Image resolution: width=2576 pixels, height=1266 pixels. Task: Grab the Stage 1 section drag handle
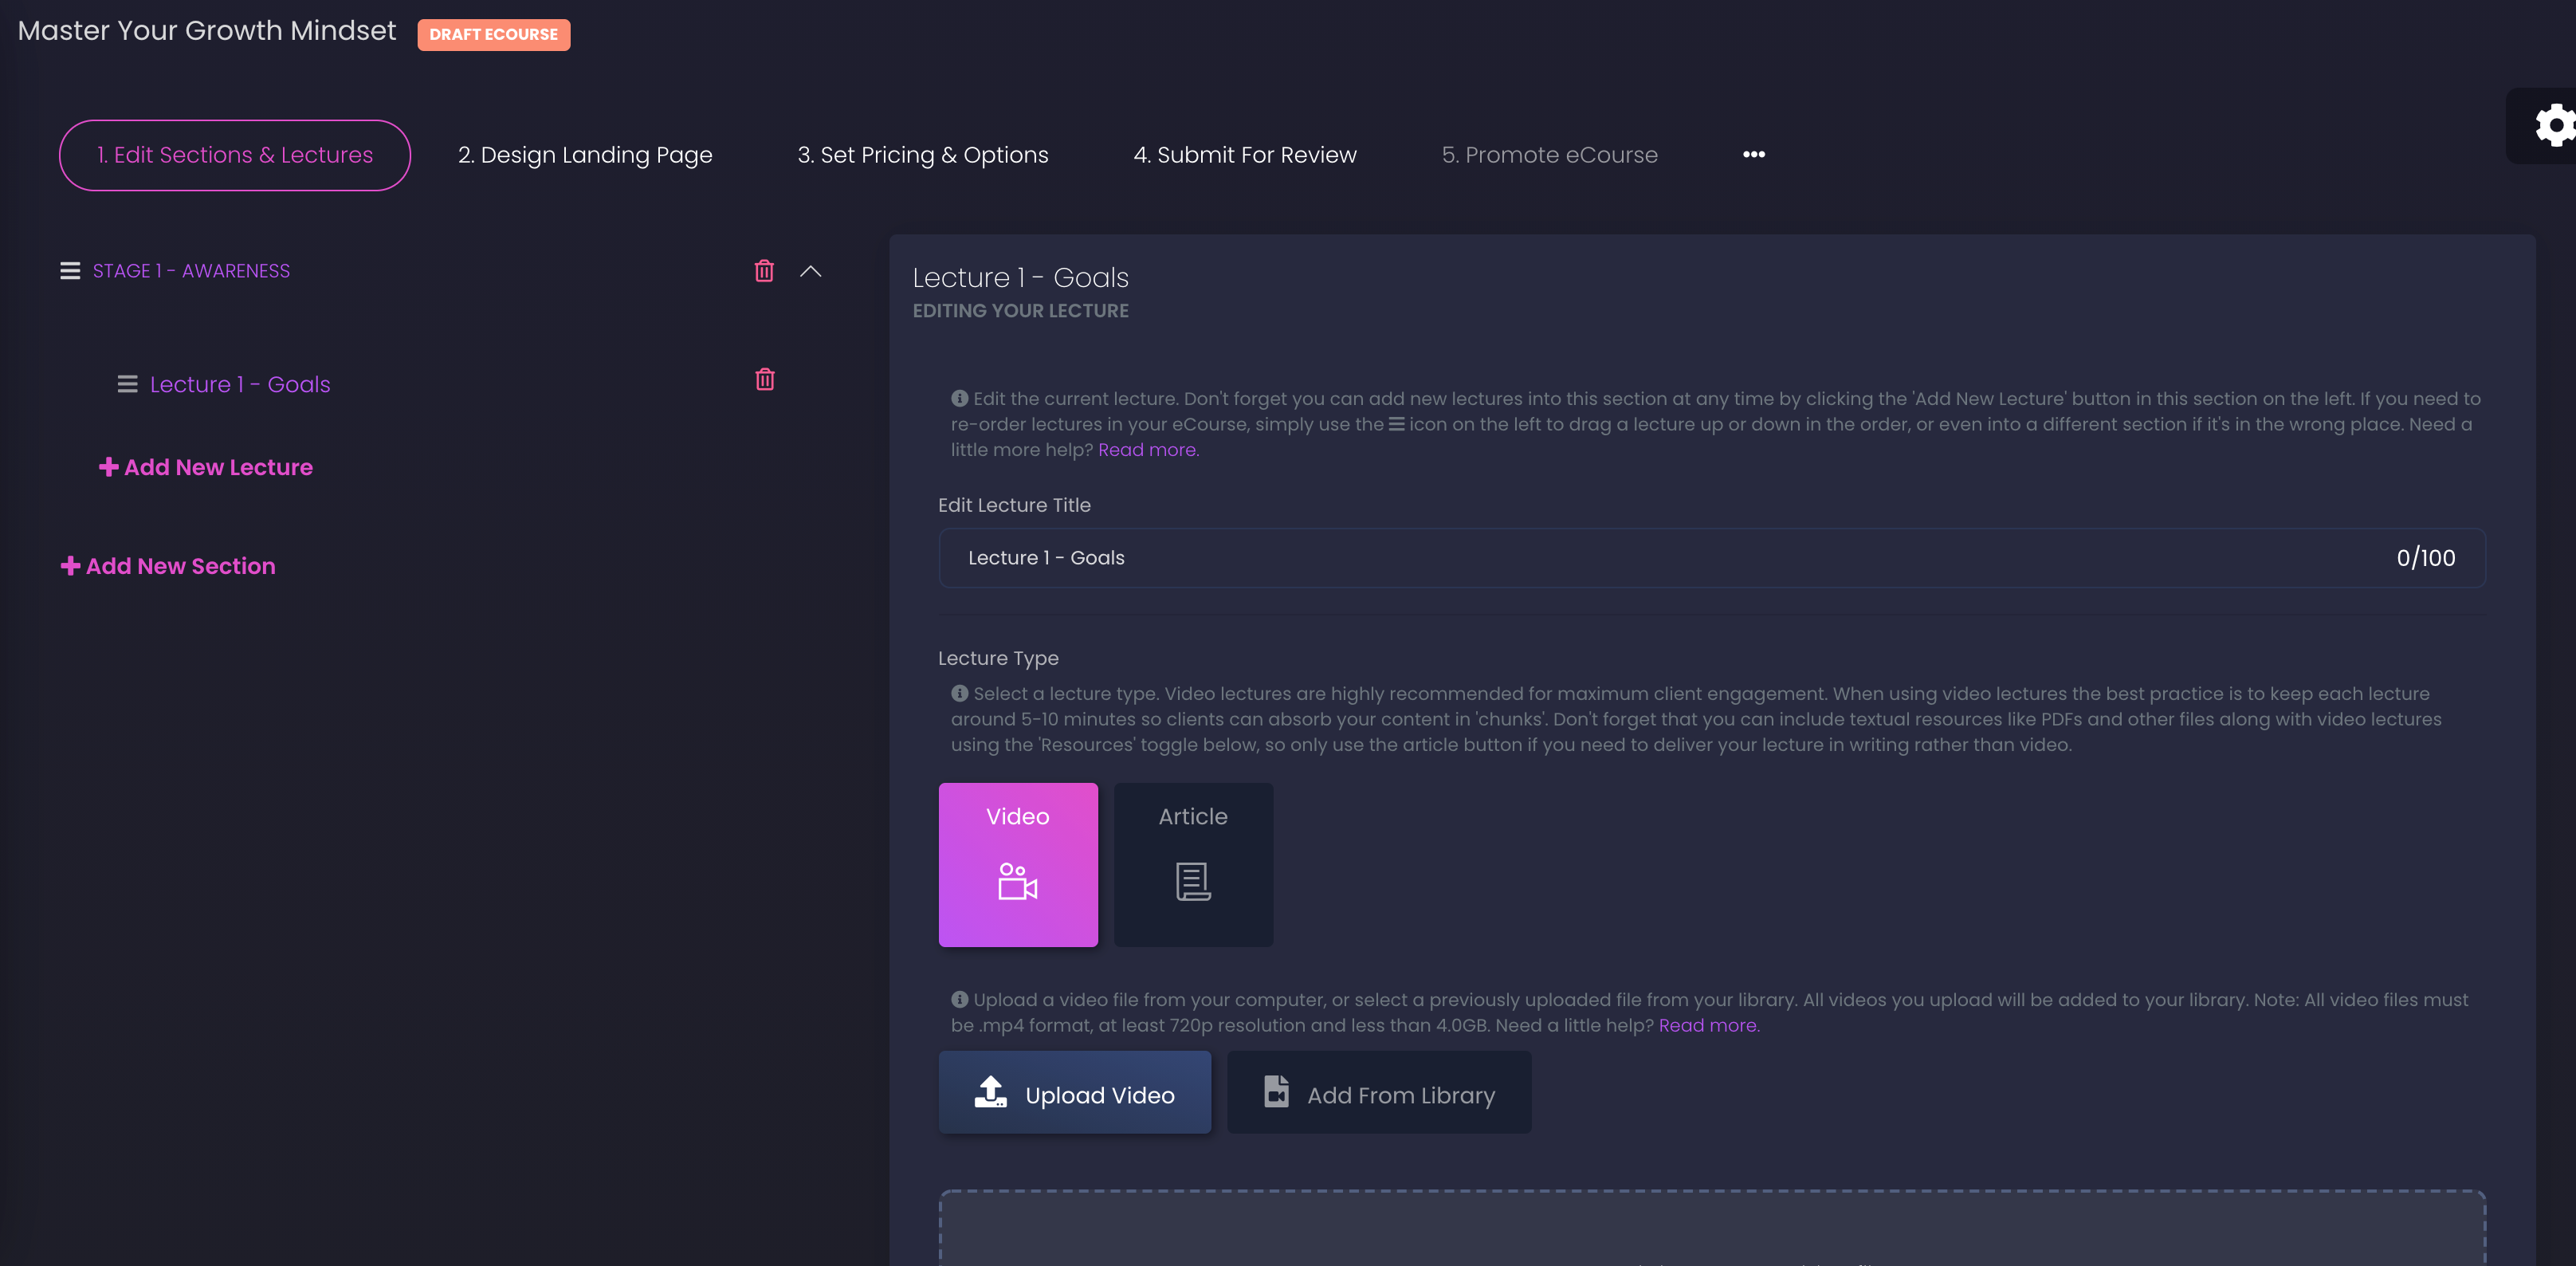coord(70,271)
